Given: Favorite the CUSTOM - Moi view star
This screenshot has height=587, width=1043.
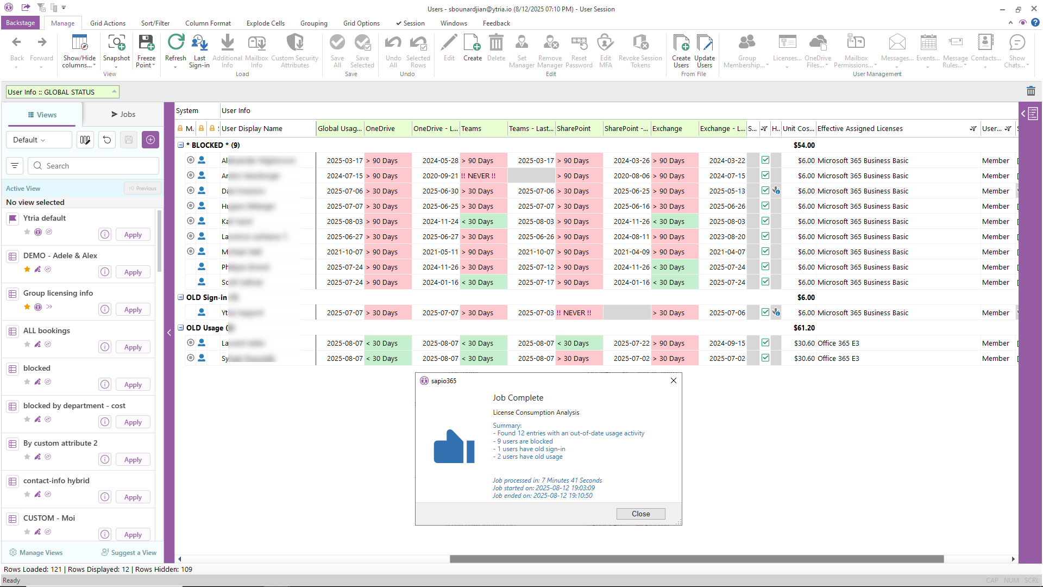Looking at the screenshot, I should tap(27, 532).
